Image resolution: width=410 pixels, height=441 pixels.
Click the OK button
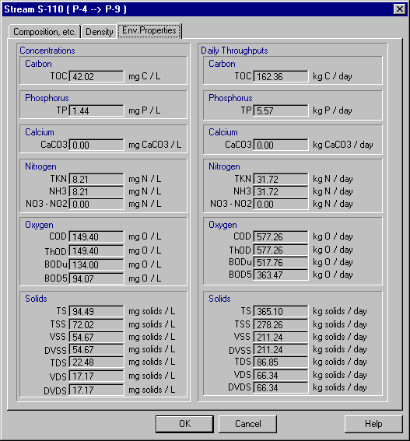coord(184,424)
